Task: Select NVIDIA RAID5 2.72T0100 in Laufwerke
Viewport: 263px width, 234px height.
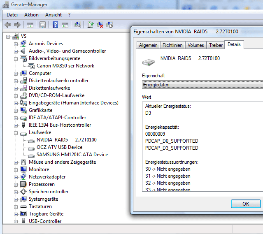Action: click(x=67, y=140)
